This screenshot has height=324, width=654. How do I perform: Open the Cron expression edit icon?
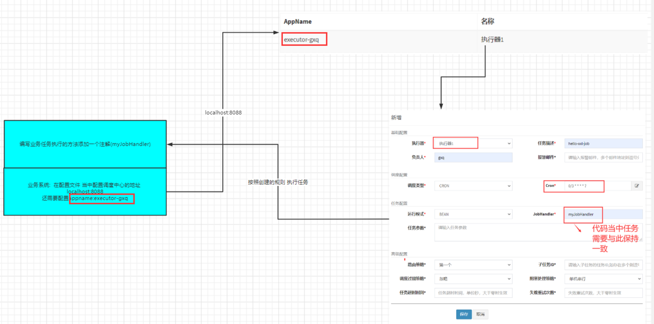(637, 186)
